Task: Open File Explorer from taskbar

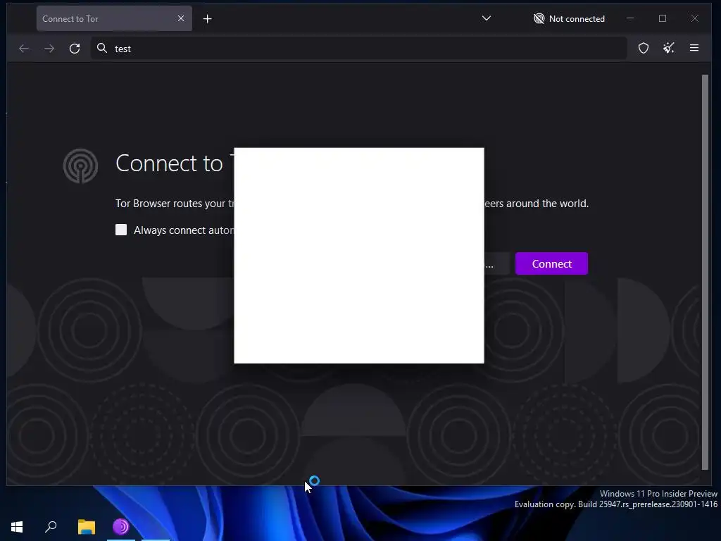Action: (x=87, y=527)
